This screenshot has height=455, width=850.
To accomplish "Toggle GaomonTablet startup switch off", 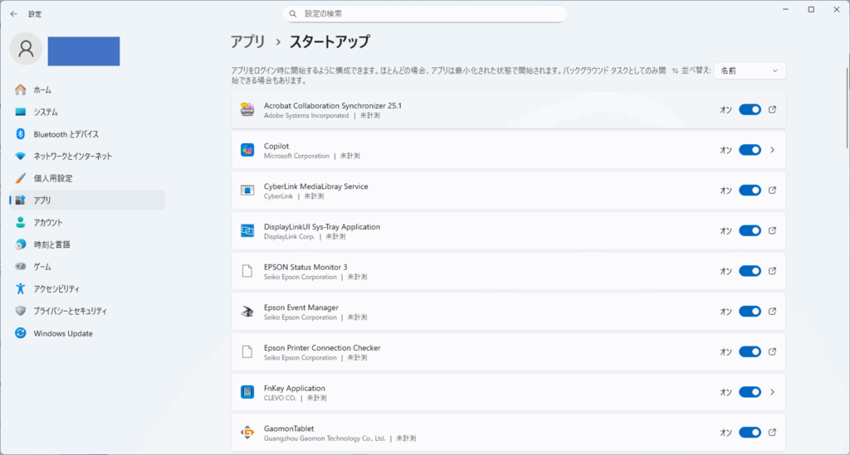I will coord(750,432).
